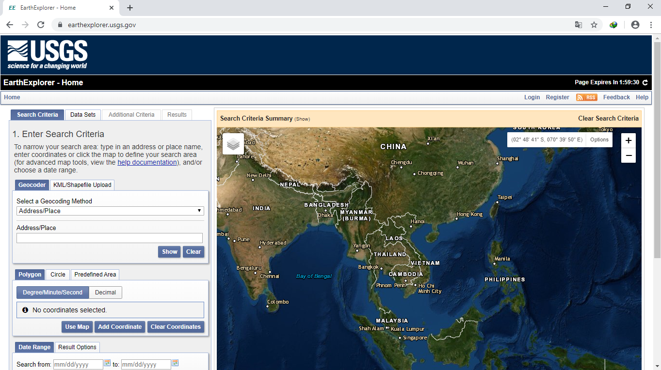Click the CHINA label on the map
Viewport: 661px width, 370px height.
(393, 147)
